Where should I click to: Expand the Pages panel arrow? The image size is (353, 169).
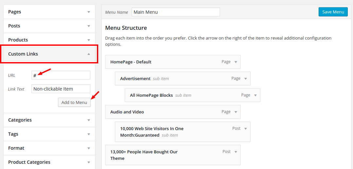coord(89,12)
